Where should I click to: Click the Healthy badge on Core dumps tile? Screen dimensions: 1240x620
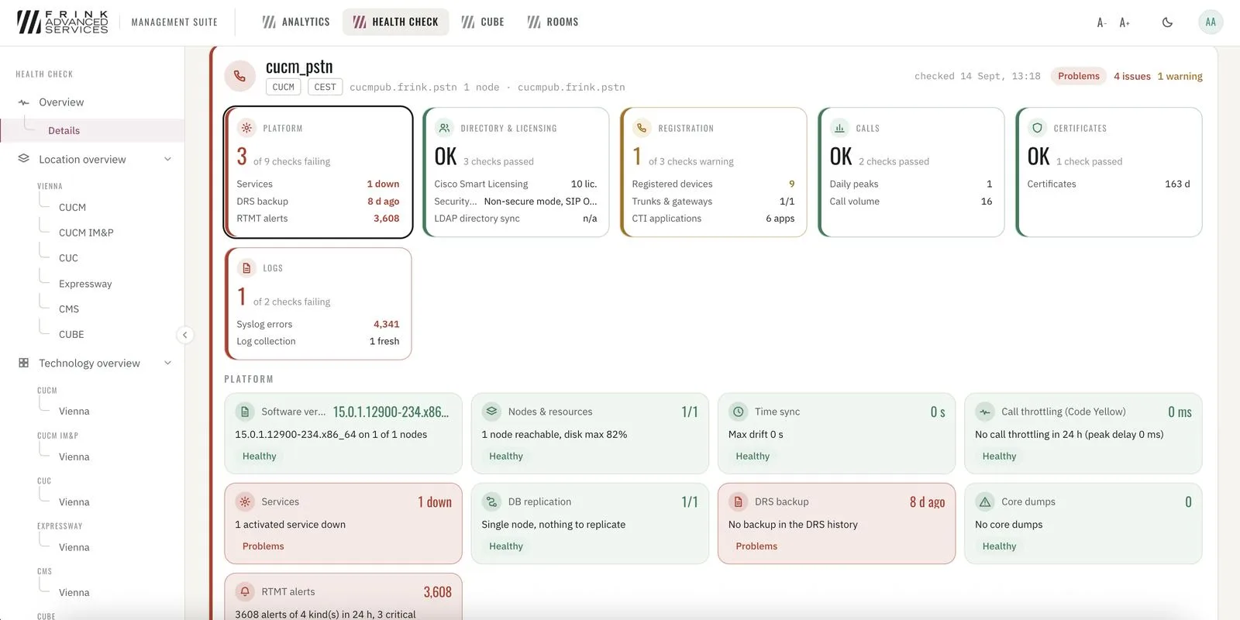tap(999, 546)
